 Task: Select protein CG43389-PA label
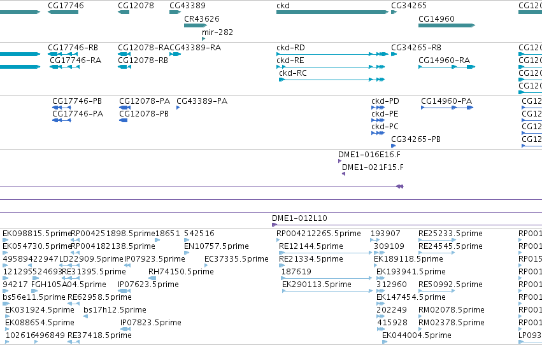pos(202,101)
